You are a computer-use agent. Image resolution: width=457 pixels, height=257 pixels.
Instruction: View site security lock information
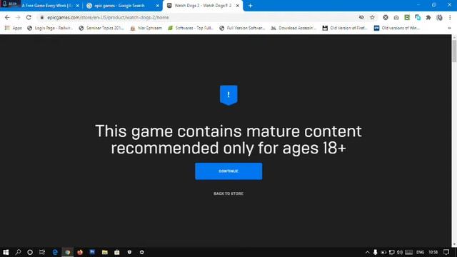[x=42, y=17]
